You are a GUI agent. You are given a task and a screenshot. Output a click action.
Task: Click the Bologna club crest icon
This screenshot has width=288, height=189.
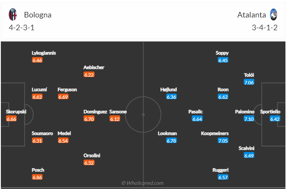coord(13,15)
